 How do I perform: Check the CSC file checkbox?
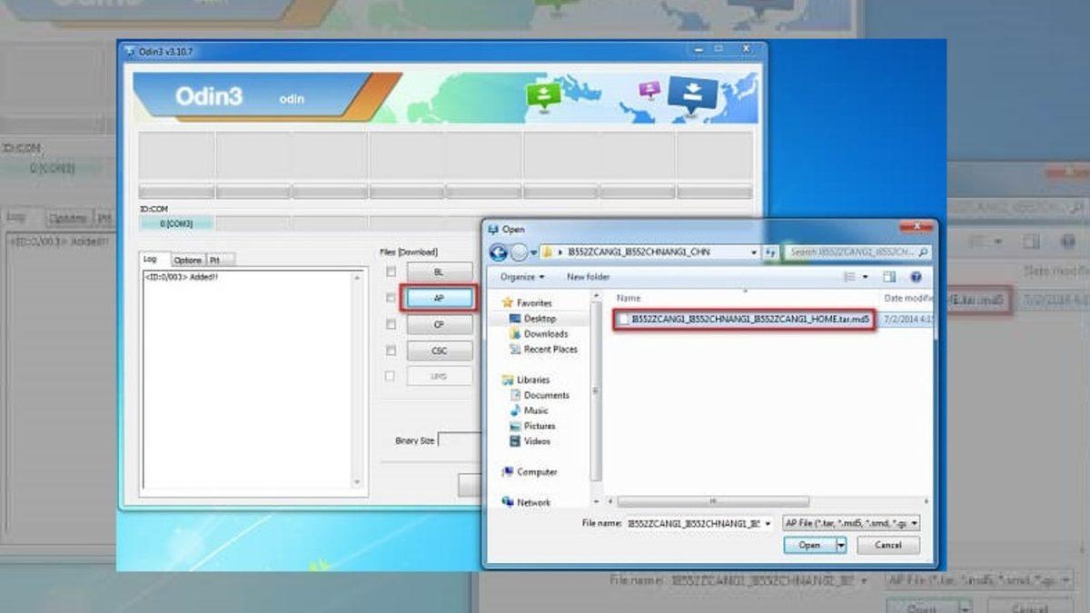[391, 351]
